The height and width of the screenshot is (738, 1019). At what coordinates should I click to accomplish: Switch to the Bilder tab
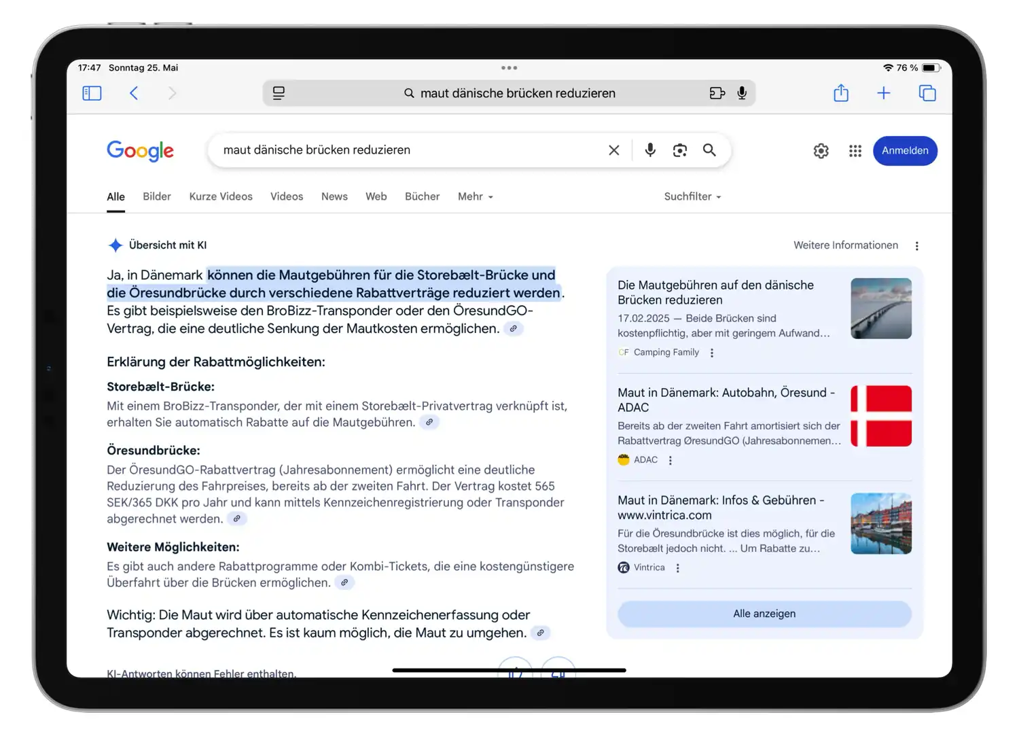click(x=157, y=196)
